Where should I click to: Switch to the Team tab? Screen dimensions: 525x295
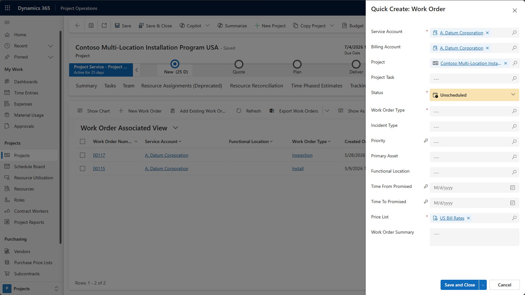[129, 86]
